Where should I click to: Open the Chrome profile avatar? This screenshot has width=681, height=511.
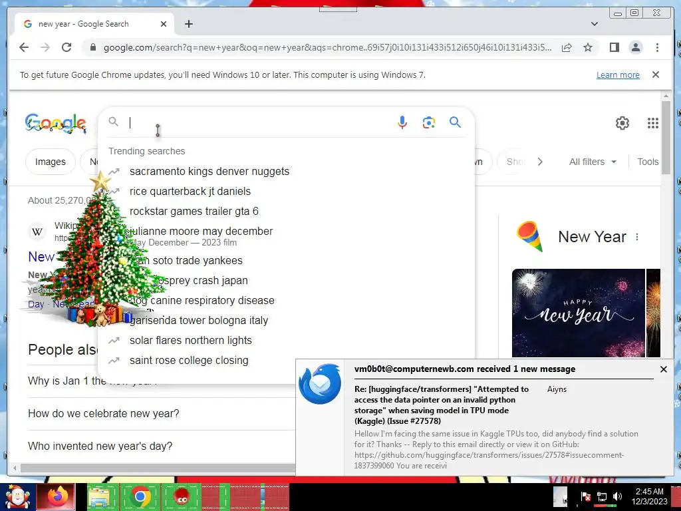635,47
